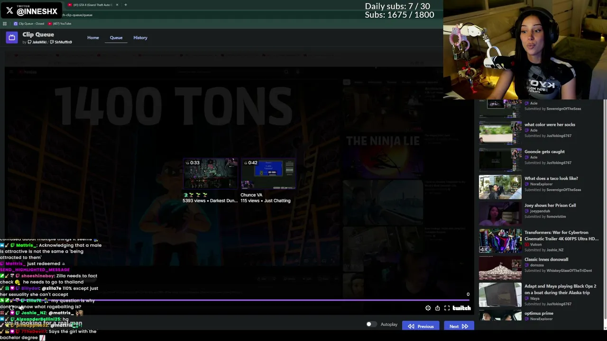The height and width of the screenshot is (341, 607).
Task: Click submitter name fomovictim
Action: pyautogui.click(x=556, y=217)
